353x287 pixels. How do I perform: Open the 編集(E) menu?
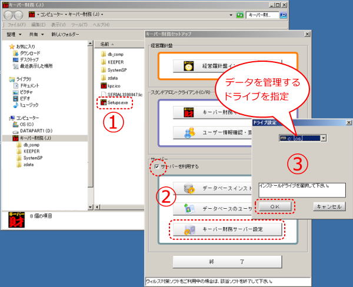[38, 25]
